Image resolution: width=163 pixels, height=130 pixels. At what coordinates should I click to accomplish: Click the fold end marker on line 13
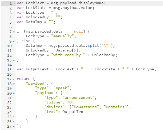[14, 60]
